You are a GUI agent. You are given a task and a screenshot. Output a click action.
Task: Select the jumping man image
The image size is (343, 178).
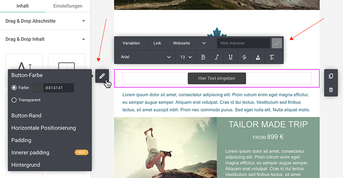[165, 148]
